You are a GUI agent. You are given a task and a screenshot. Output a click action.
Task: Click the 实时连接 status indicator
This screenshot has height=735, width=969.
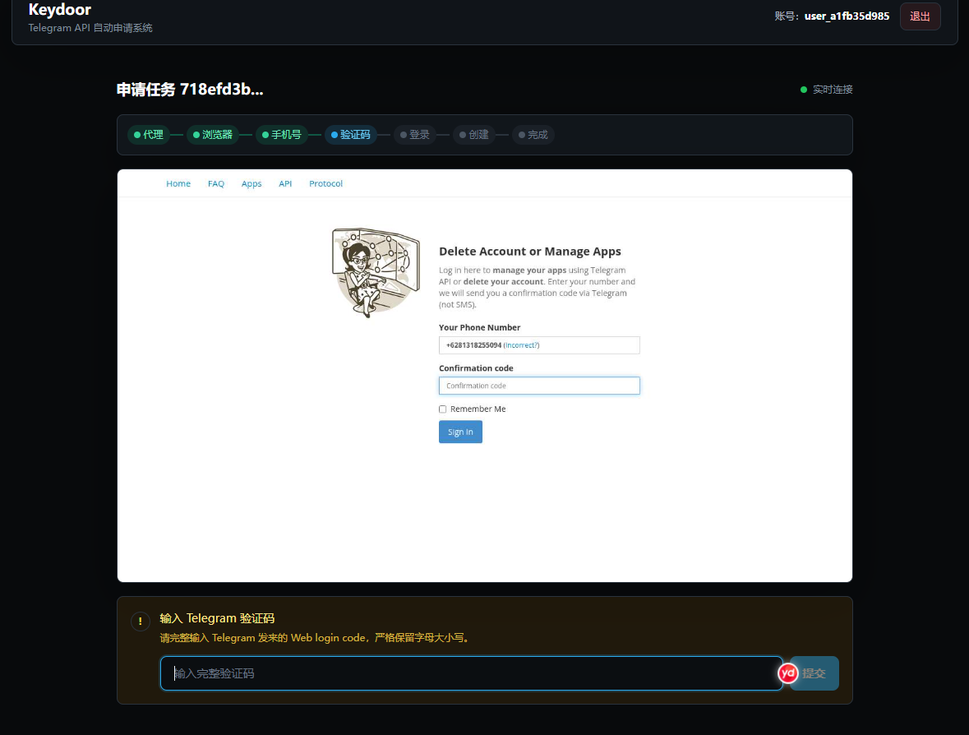[826, 90]
